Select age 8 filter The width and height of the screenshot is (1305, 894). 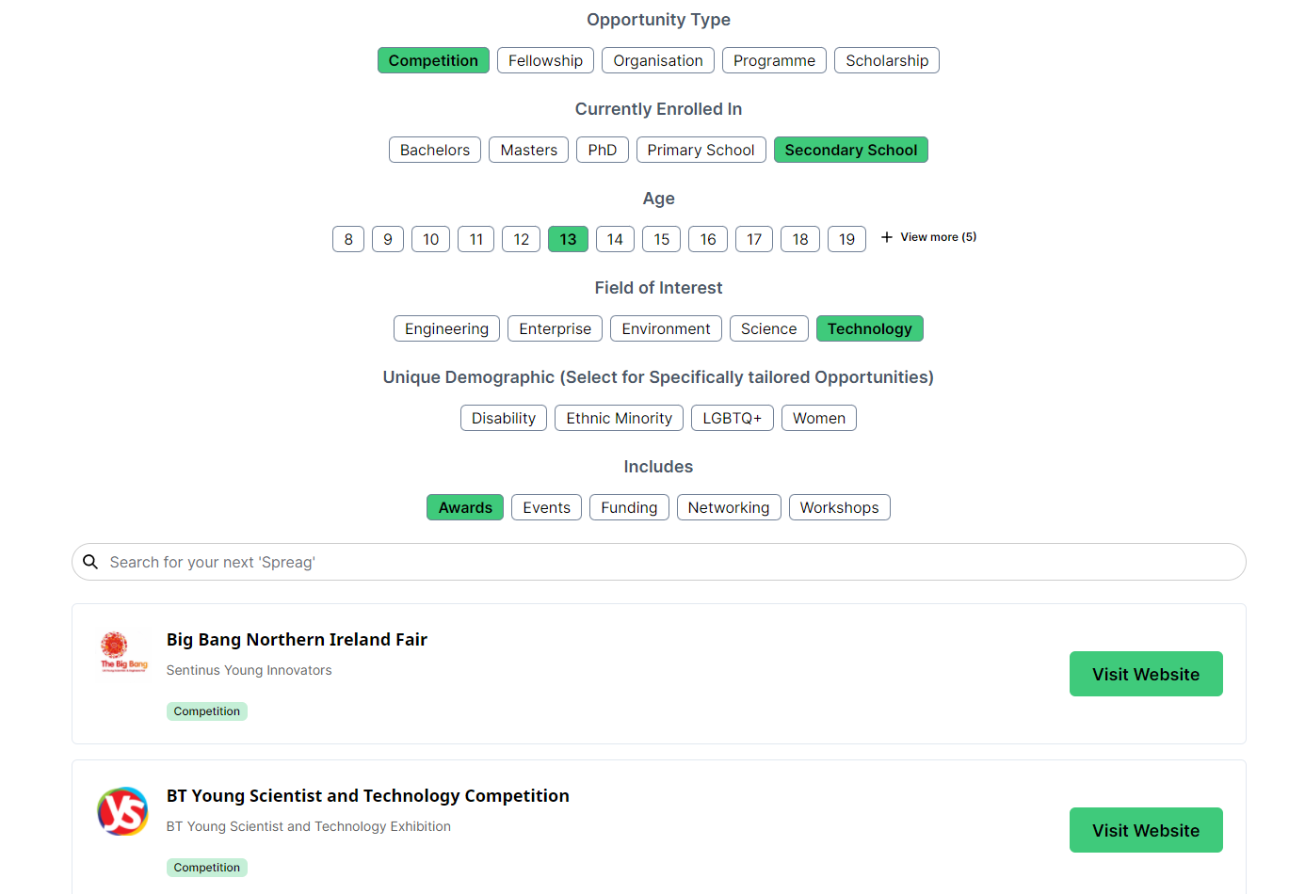[348, 239]
